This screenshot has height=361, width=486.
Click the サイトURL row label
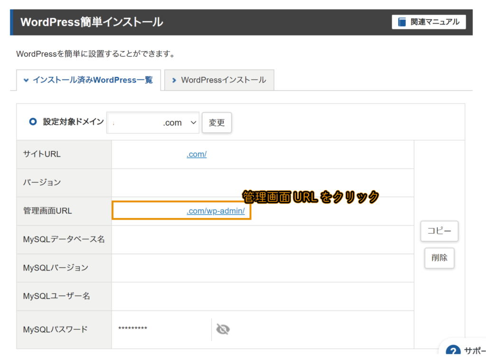click(42, 154)
